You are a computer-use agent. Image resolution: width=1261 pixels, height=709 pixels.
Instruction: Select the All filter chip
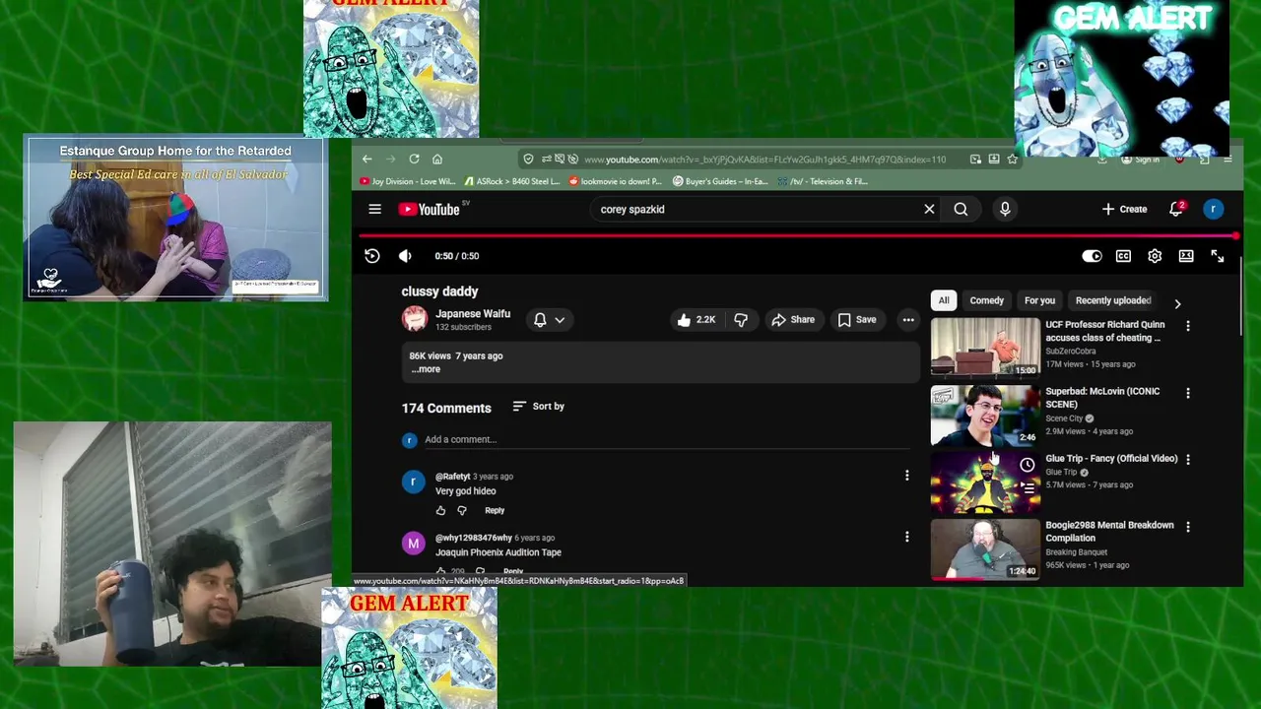pyautogui.click(x=944, y=300)
